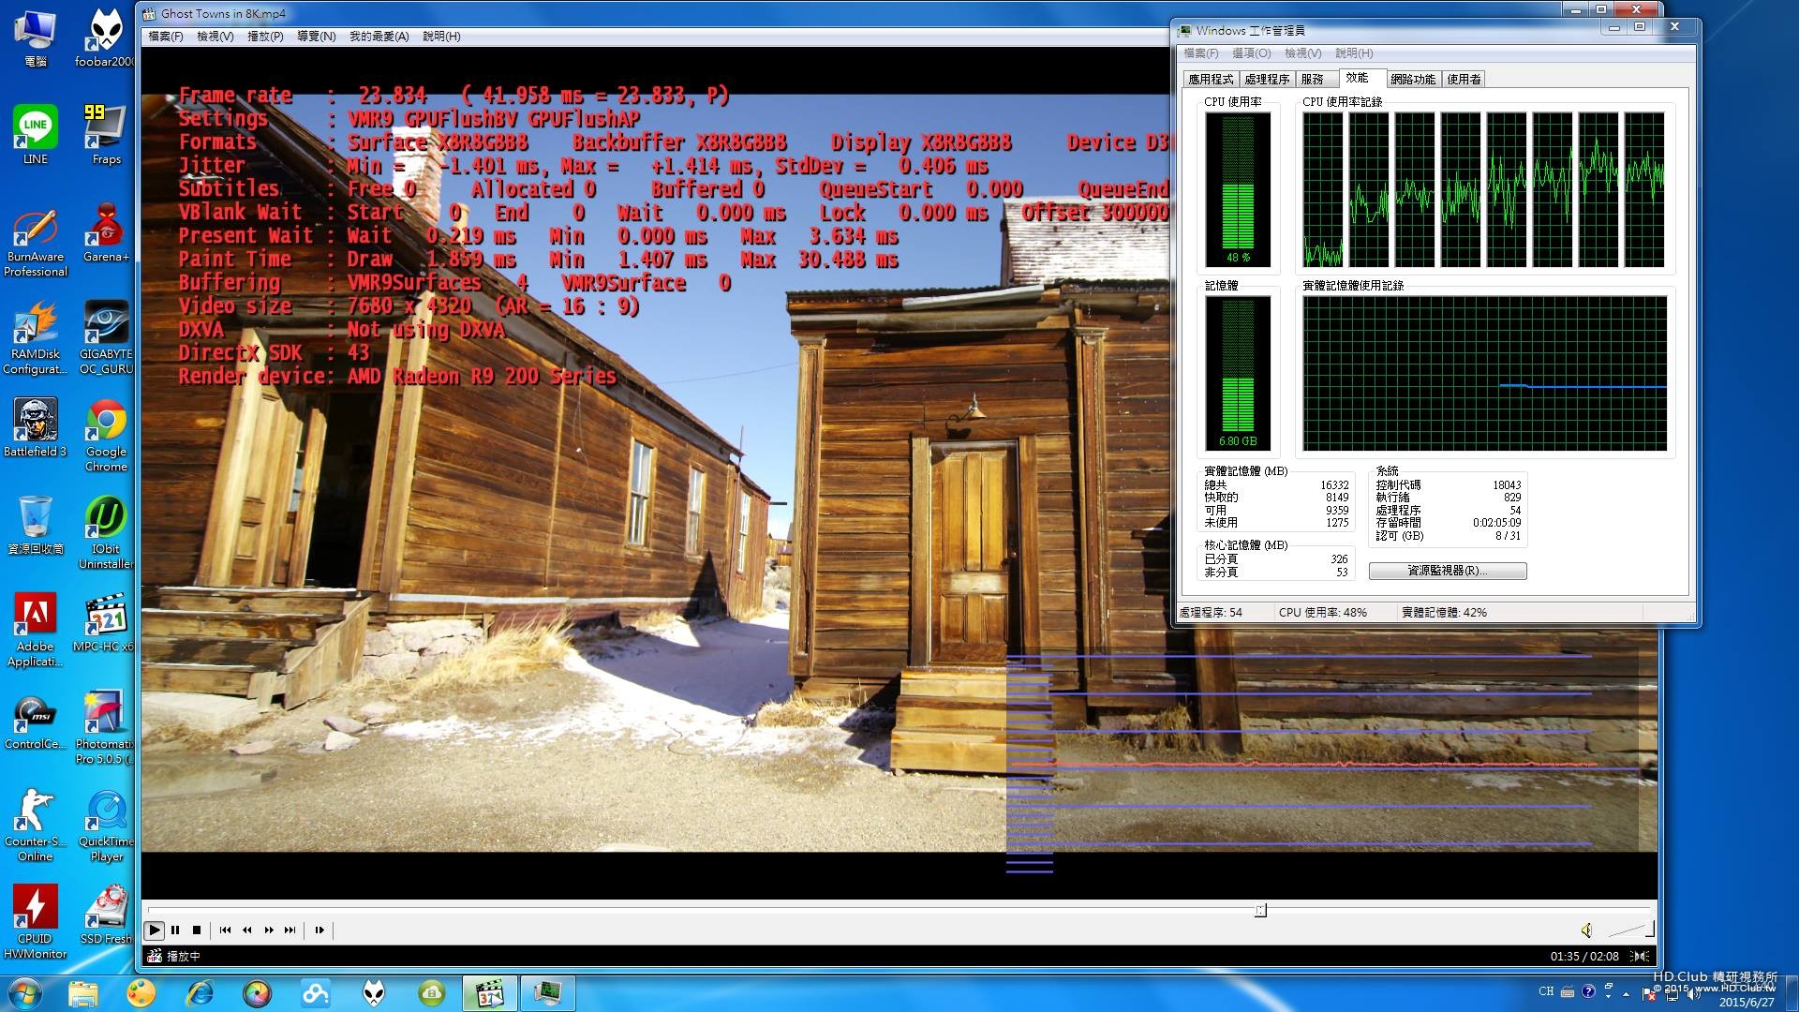Screen dimensions: 1799x1012
Task: Switch to the 使用者 tab
Action: point(1464,80)
